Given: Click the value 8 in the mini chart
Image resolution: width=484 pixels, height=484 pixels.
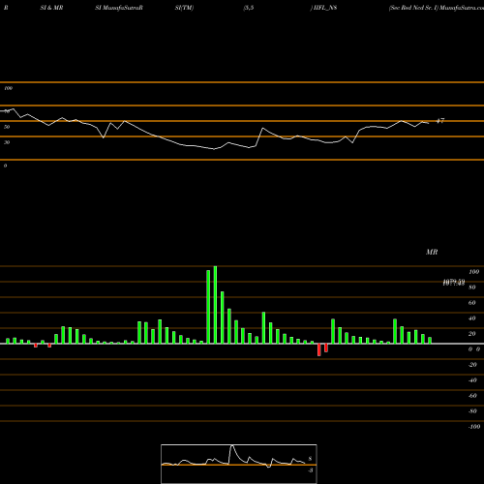Looking at the screenshot, I should (310, 459).
